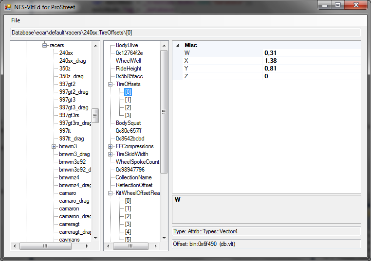Select the 240sx car entry
The width and height of the screenshot is (371, 261).
pos(66,53)
